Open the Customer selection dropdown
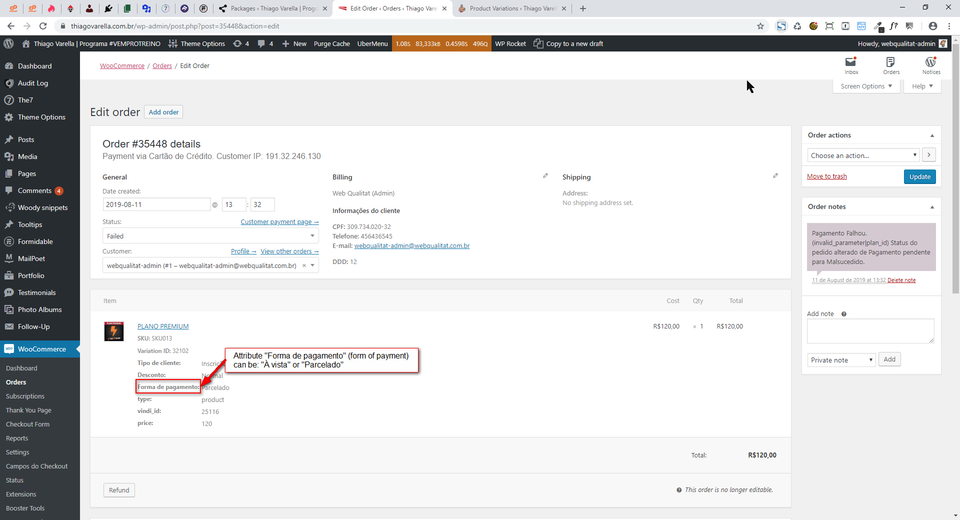 [210, 265]
